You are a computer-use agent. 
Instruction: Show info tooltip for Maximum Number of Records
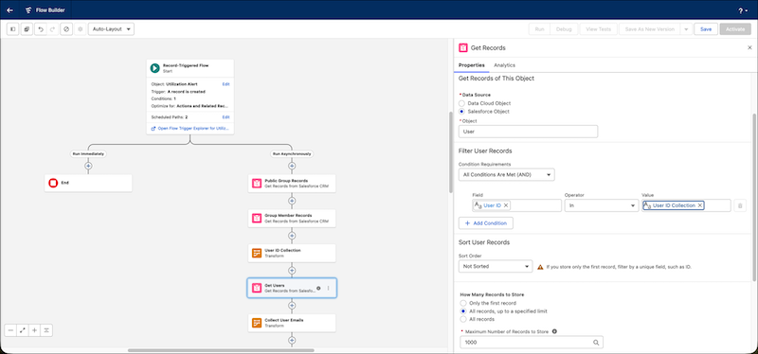tap(554, 332)
